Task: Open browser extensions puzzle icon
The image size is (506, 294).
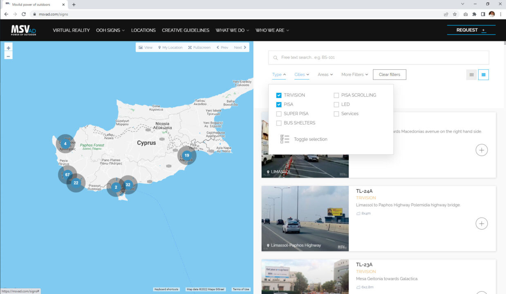Action: click(474, 14)
